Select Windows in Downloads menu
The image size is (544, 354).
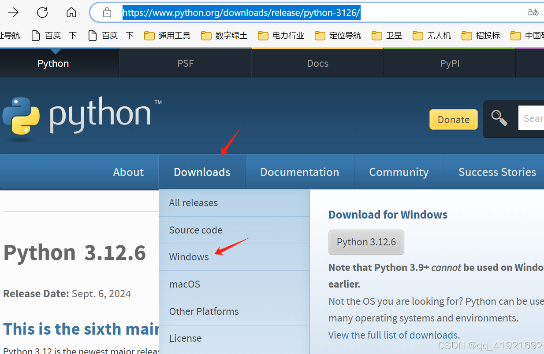(x=234, y=257)
